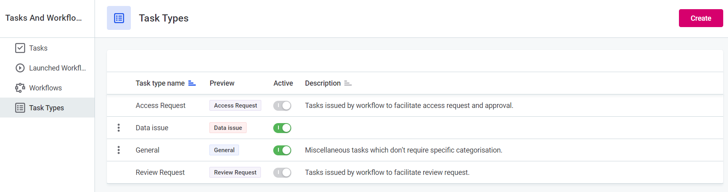This screenshot has width=728, height=192.
Task: Click the Access Request preview badge
Action: click(x=235, y=106)
